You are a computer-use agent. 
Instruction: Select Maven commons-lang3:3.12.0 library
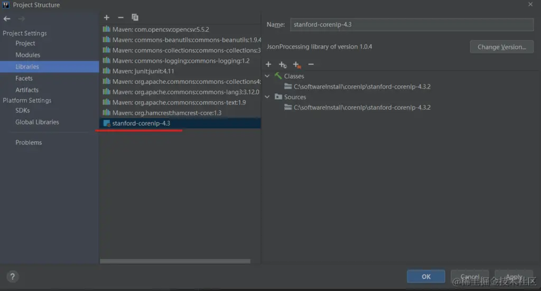pyautogui.click(x=180, y=92)
